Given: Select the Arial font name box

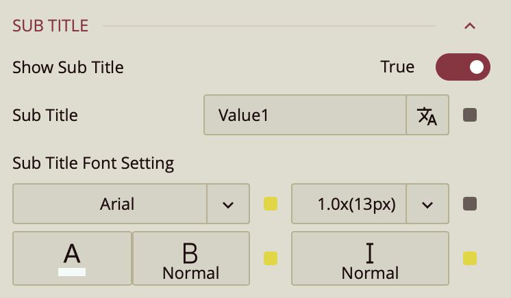Looking at the screenshot, I should pyautogui.click(x=110, y=204).
